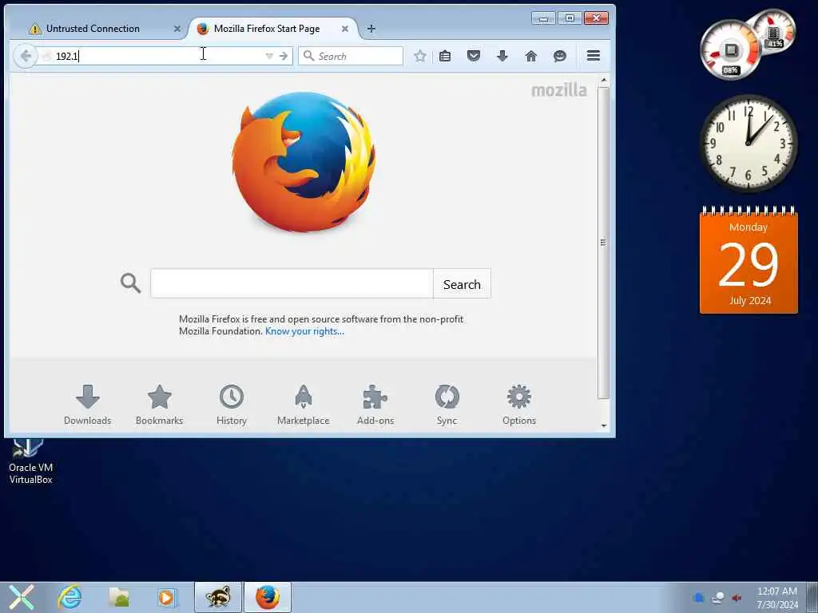Click the start page search input box
The image size is (818, 613).
click(x=292, y=283)
